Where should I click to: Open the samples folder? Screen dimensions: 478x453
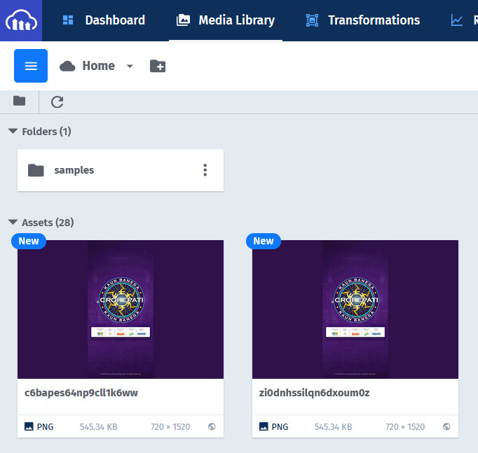(x=121, y=170)
